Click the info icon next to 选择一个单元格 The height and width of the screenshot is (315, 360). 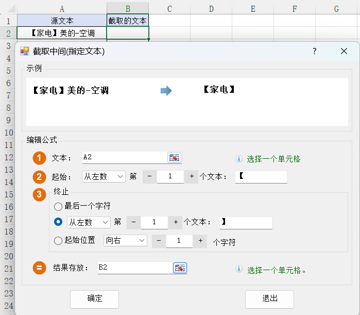(x=239, y=159)
